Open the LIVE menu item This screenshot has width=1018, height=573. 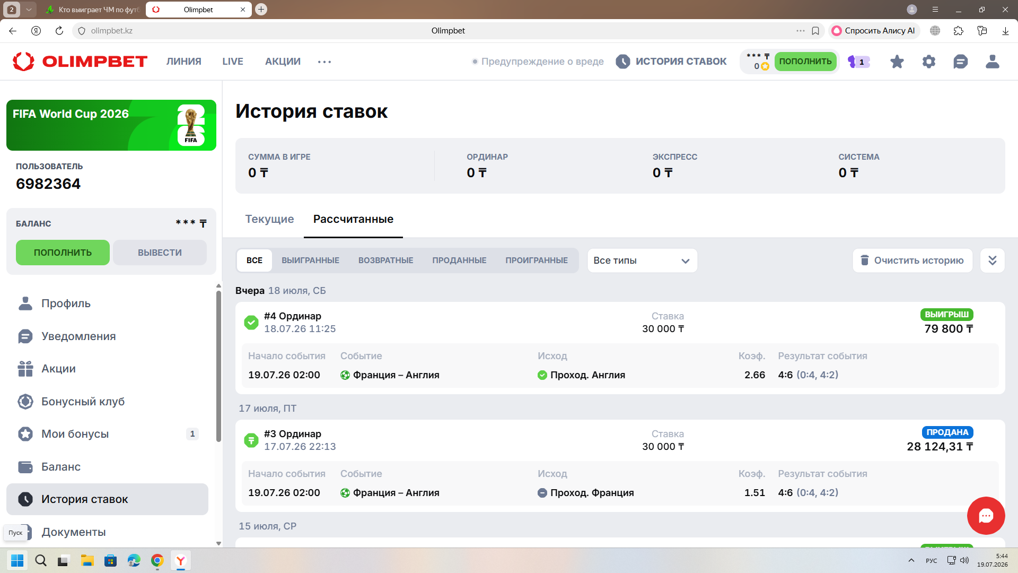[x=233, y=62]
